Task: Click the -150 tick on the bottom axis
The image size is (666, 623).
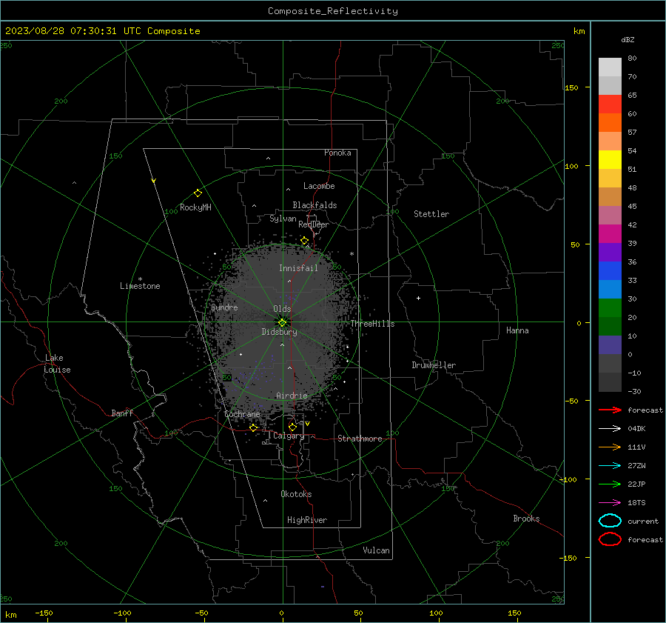Action: pyautogui.click(x=44, y=613)
